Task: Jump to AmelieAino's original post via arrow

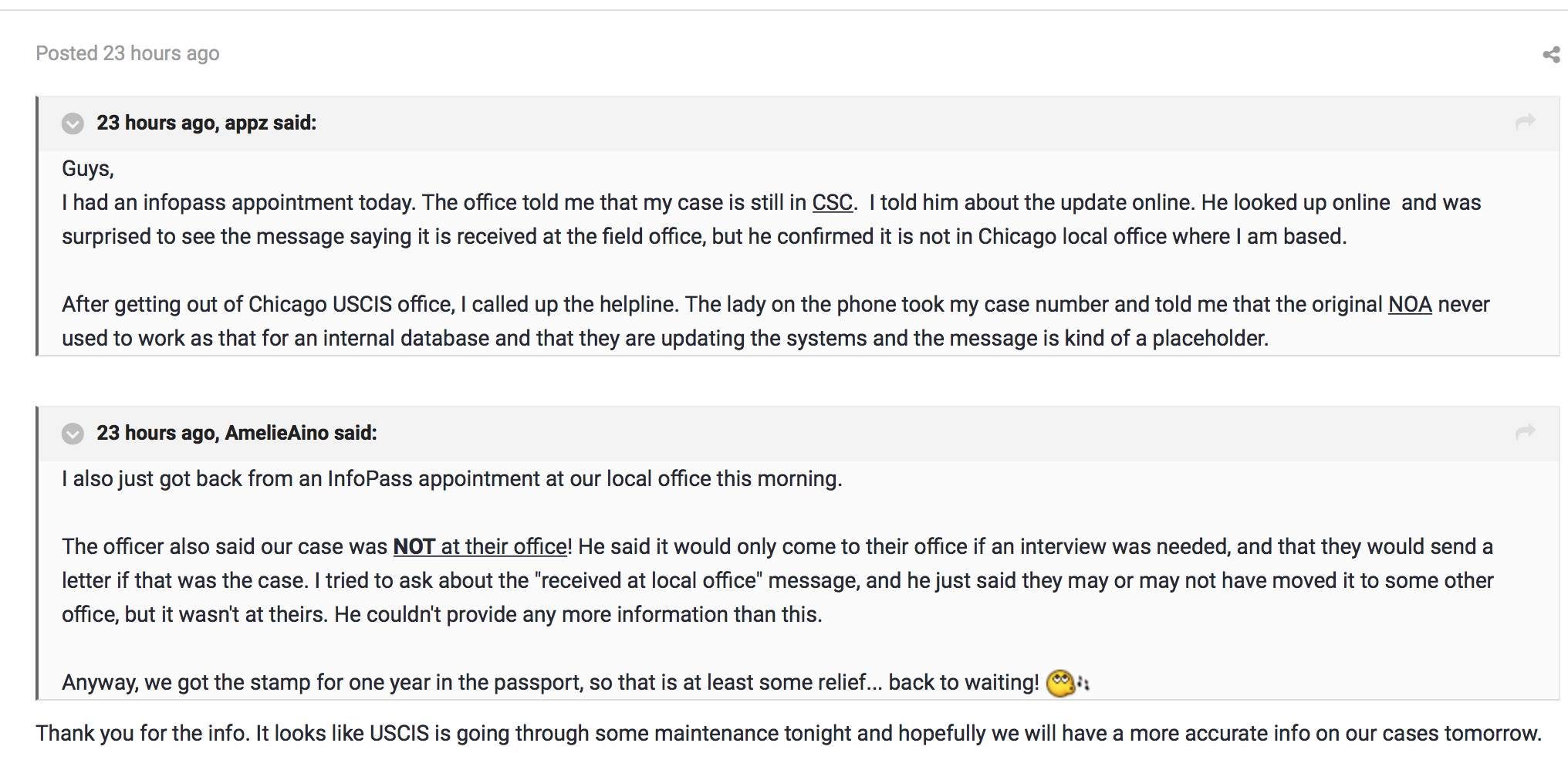Action: point(1525,432)
